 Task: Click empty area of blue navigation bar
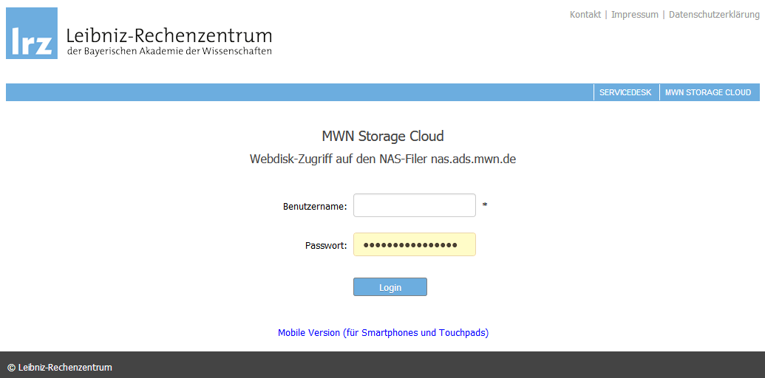tap(296, 92)
